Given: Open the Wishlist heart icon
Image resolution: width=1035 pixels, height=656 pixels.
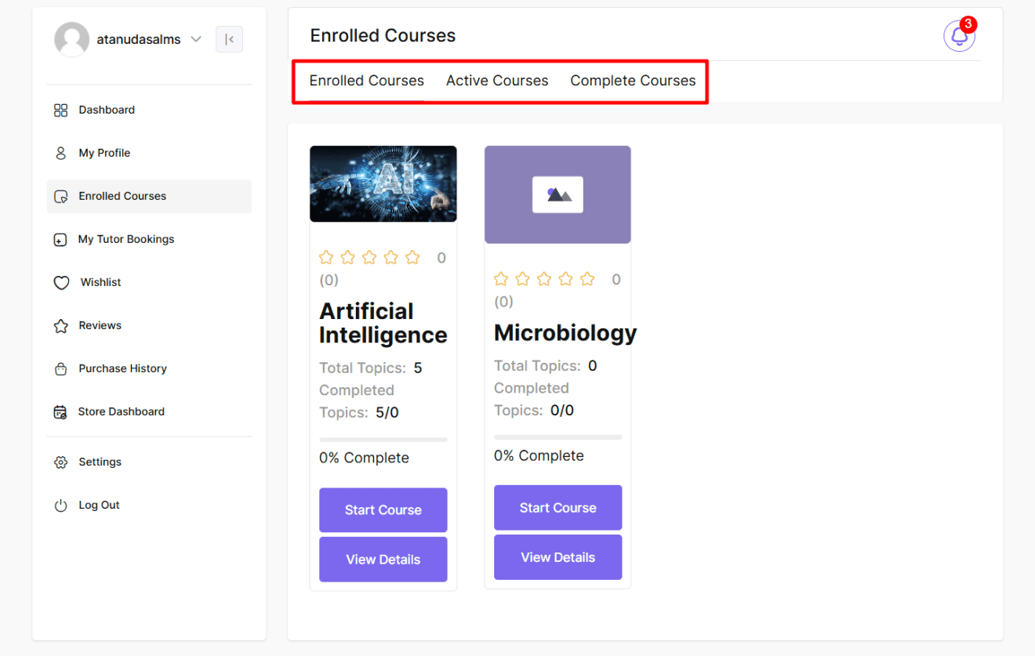Looking at the screenshot, I should [61, 282].
